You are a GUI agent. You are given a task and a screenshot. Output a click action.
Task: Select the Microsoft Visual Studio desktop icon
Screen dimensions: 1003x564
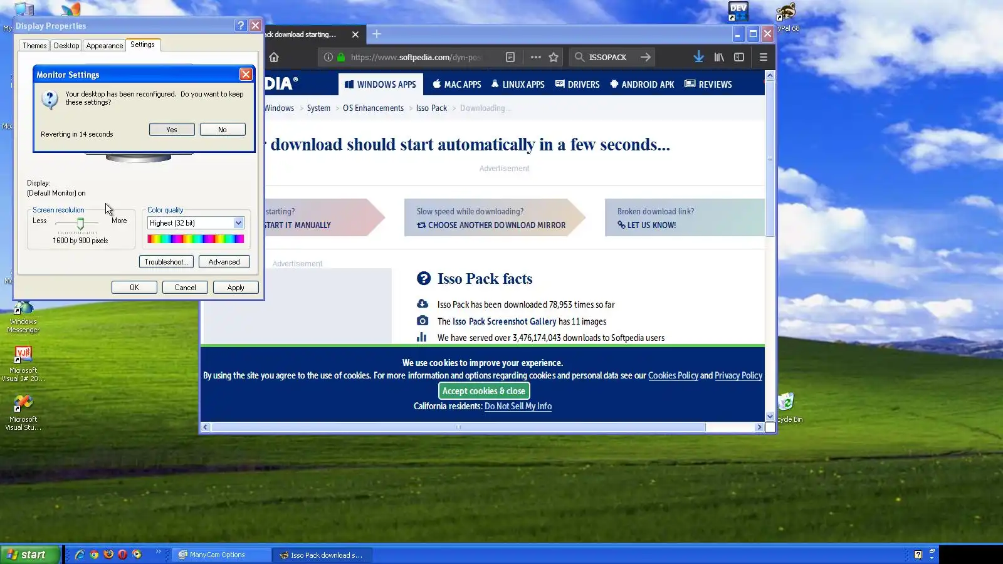[23, 413]
